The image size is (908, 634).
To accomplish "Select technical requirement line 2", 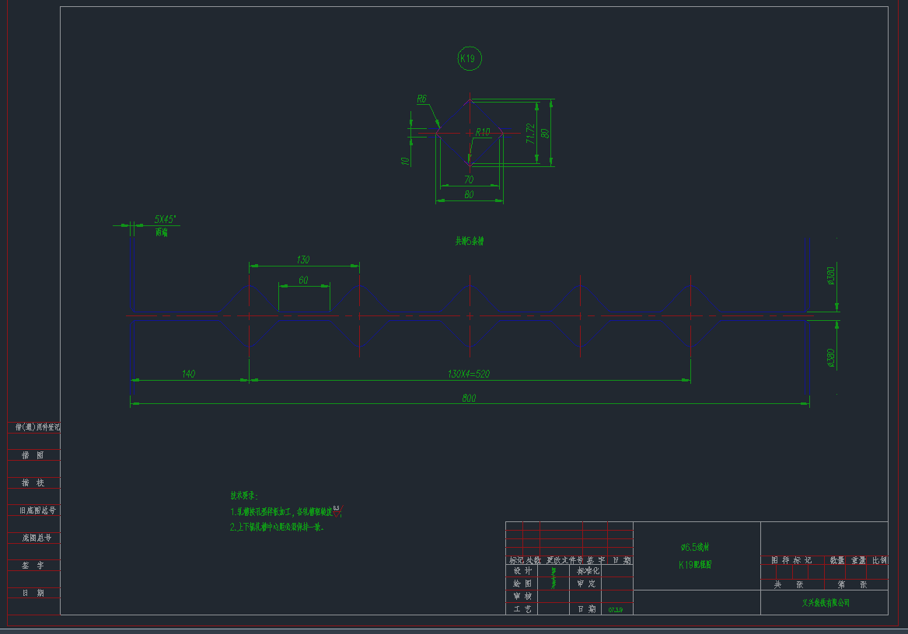I will point(277,527).
